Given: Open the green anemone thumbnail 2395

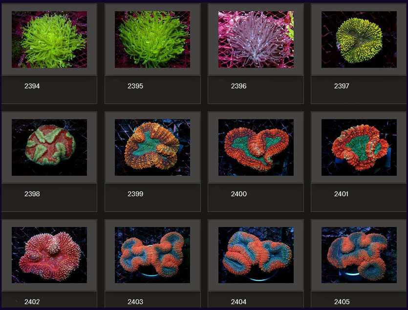Looking at the screenshot, I should tap(152, 39).
